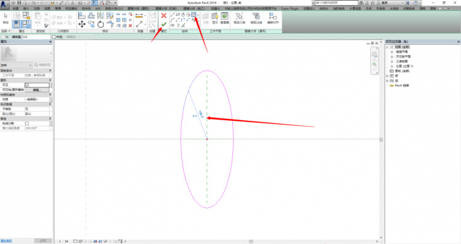This screenshot has height=244, width=461.
Task: Expand the 立面 (立面 1) tree node
Action: point(392,66)
